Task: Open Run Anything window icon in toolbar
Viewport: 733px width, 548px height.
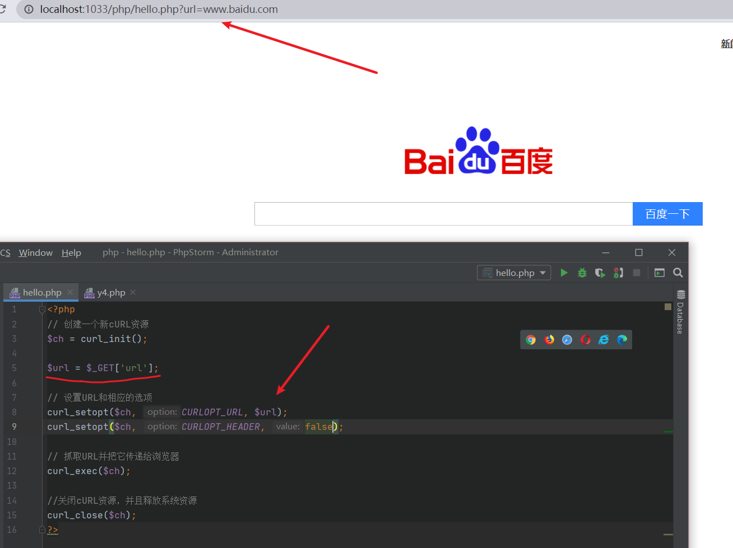Action: 660,273
